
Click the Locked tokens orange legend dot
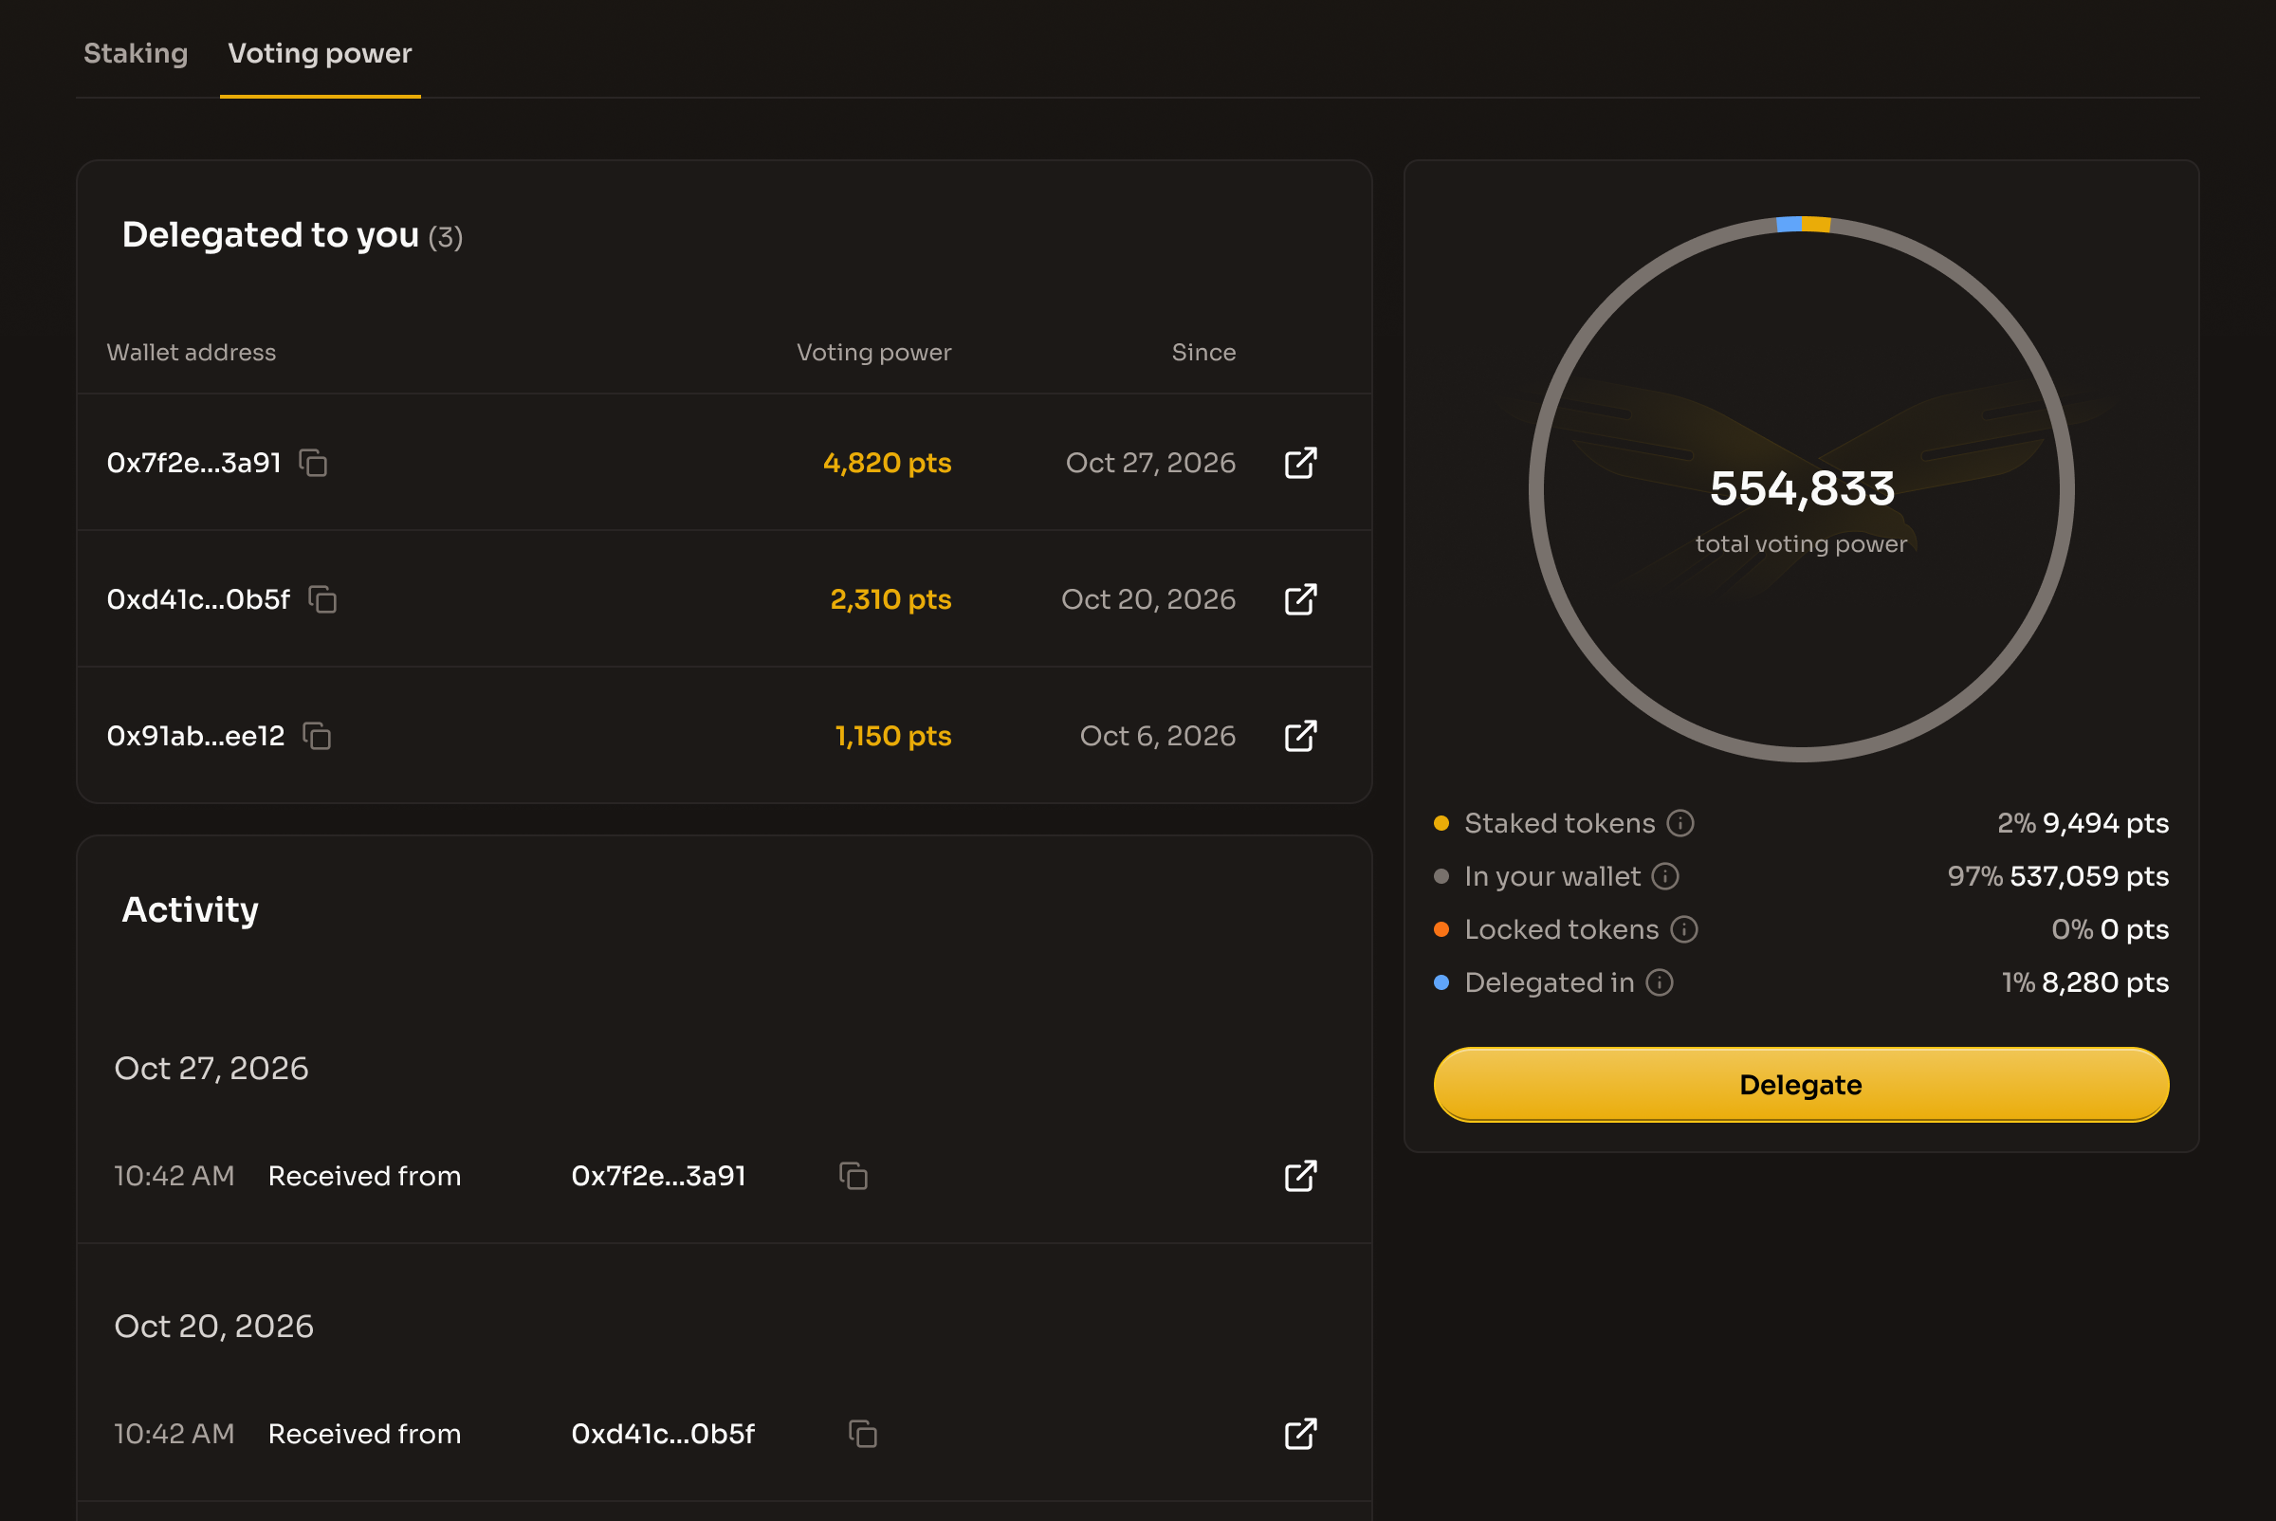click(1441, 930)
